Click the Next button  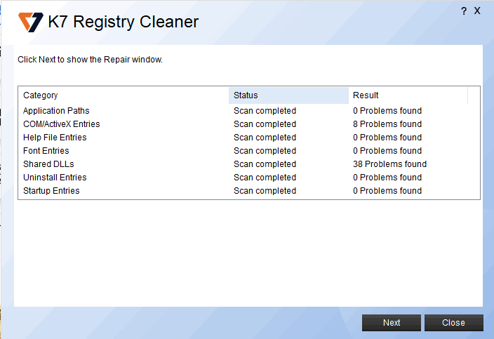click(392, 323)
